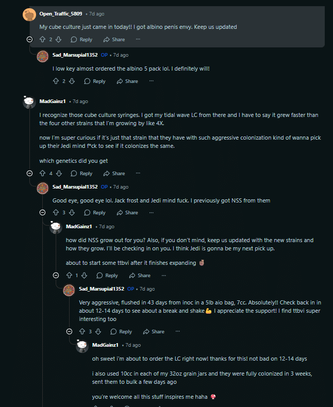Viewport: 333px width, 407px height.
Task: Share the "Good eye, good eye lol" reply
Action: point(127,212)
